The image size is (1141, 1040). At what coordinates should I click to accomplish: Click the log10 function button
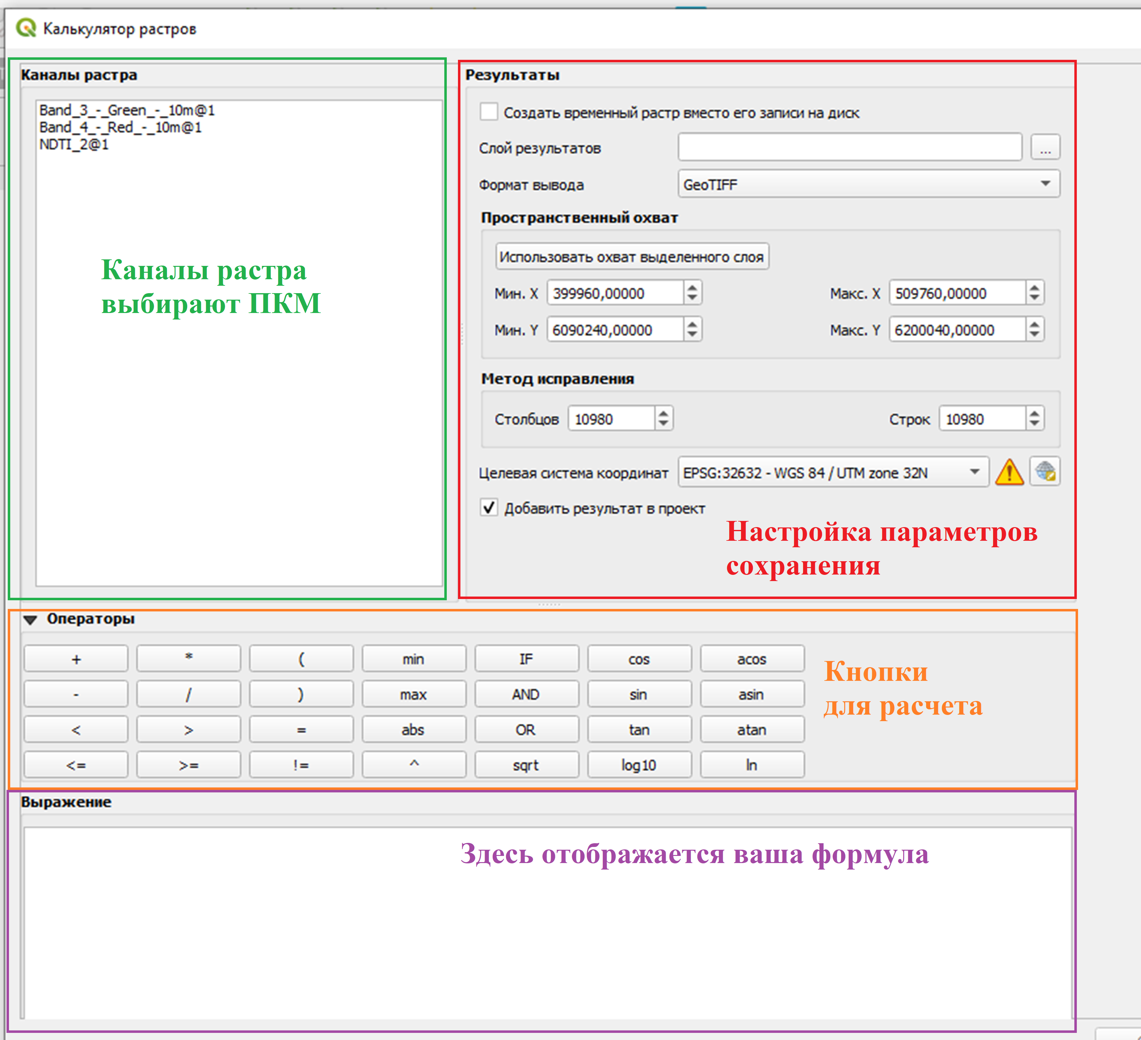pos(639,765)
